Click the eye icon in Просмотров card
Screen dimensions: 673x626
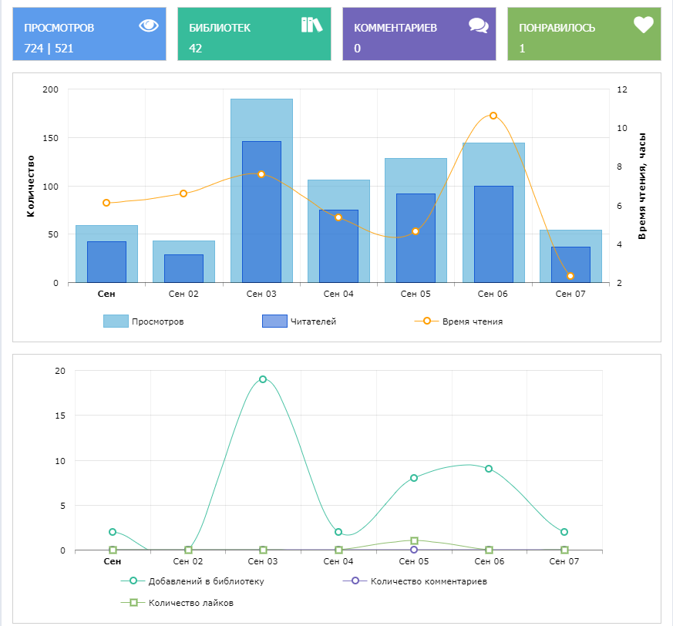click(149, 25)
